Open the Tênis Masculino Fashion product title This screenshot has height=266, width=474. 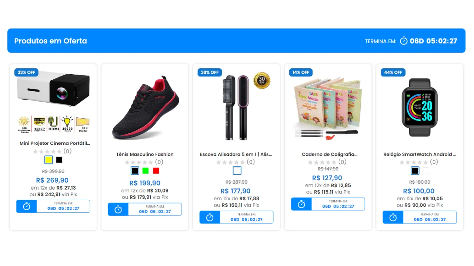pyautogui.click(x=145, y=154)
